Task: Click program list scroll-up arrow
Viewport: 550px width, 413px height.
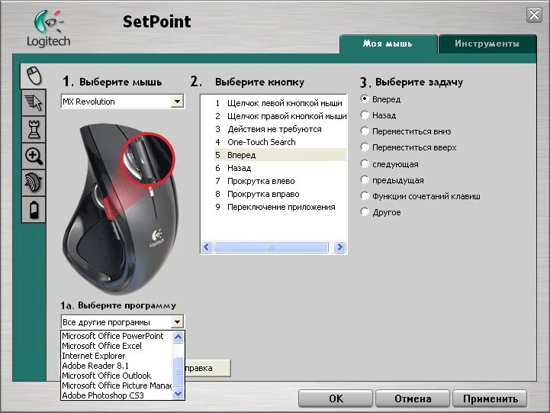Action: point(179,337)
